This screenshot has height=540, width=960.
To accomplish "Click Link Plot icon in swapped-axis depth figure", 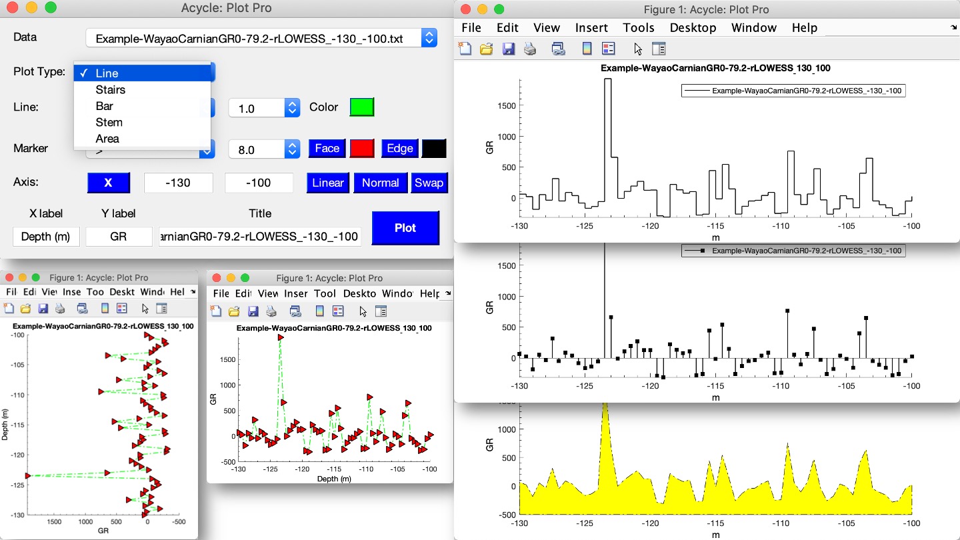I will tap(83, 309).
